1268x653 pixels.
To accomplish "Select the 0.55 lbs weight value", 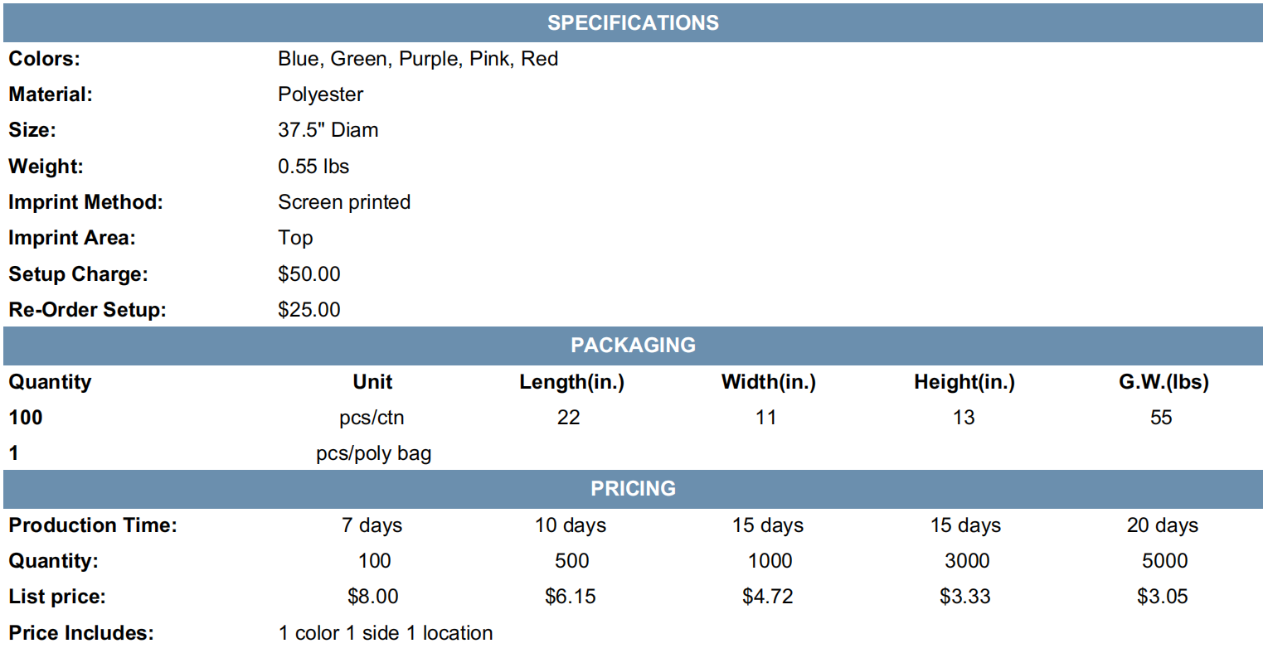I will pyautogui.click(x=313, y=167).
